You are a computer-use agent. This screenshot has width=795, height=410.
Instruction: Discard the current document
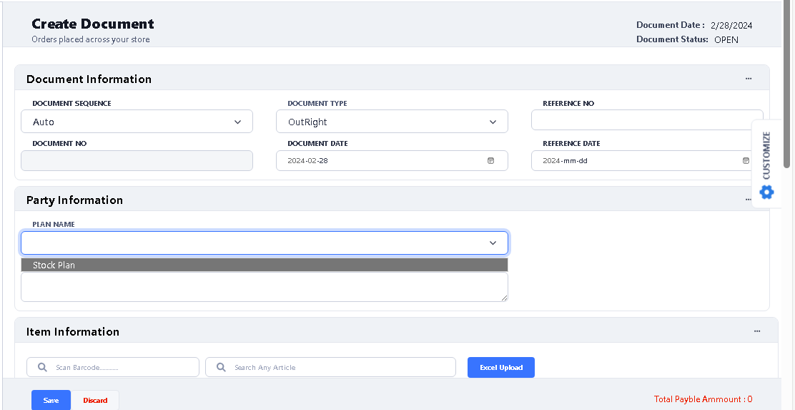95,401
